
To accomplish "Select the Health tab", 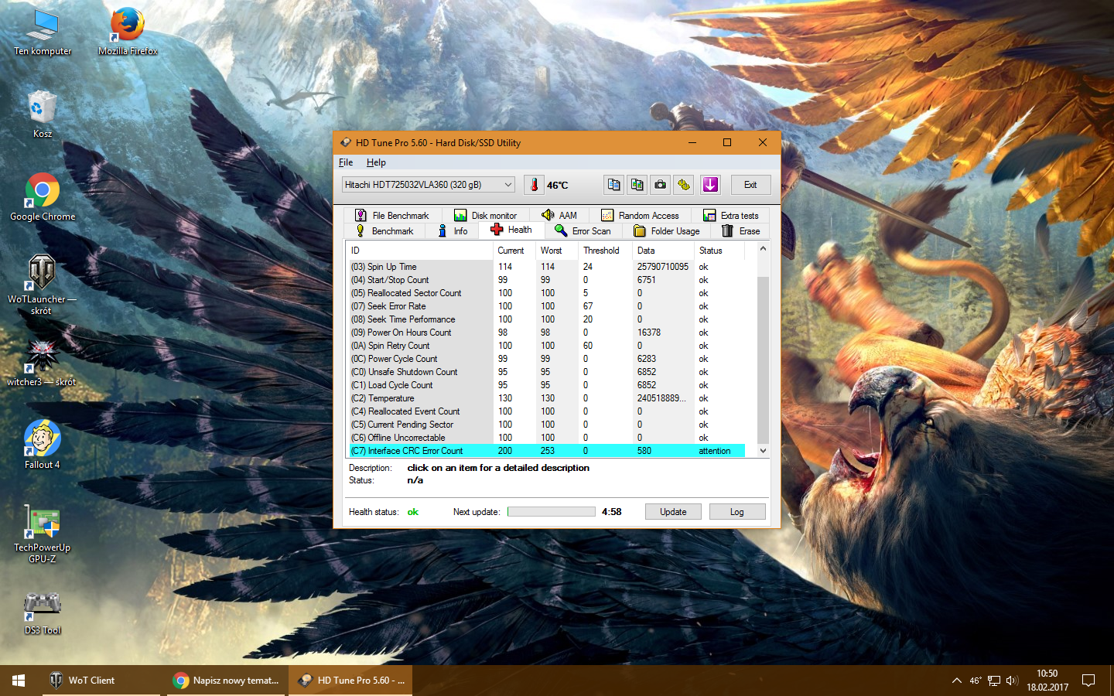I will coord(511,230).
